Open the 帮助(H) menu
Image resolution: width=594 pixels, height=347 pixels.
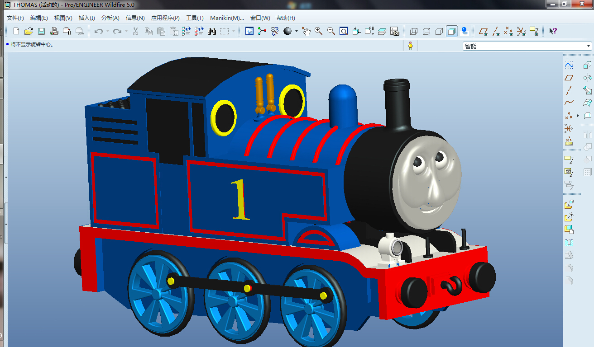point(285,18)
